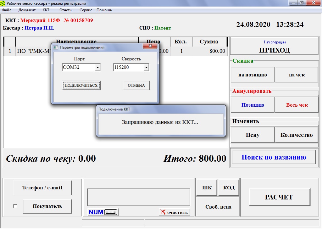The image size is (322, 229).
Task: Enable the Покупатель checkbox
Action: click(x=15, y=206)
